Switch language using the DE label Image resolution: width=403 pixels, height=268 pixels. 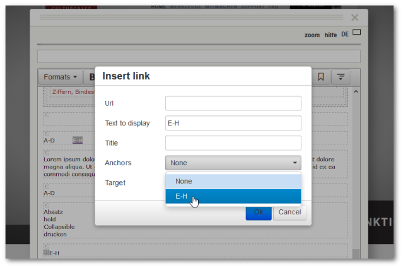point(344,34)
